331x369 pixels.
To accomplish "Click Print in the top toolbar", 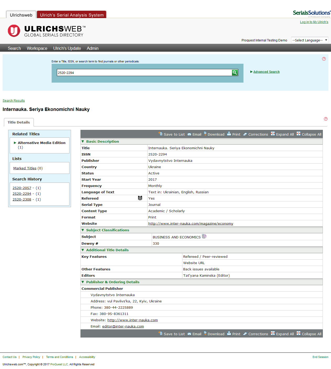I will (234, 134).
